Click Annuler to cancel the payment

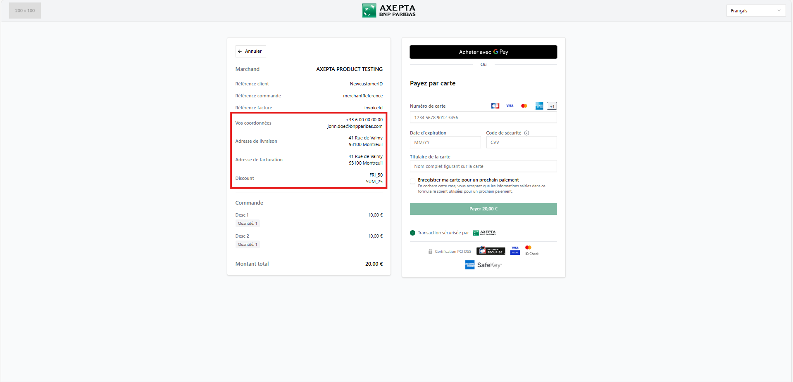point(250,52)
